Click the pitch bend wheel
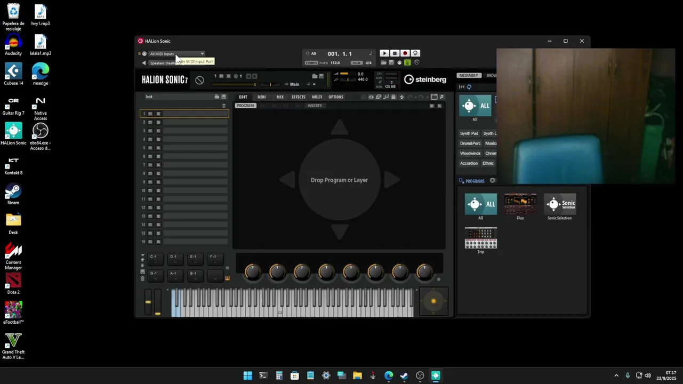This screenshot has width=683, height=384. (148, 302)
